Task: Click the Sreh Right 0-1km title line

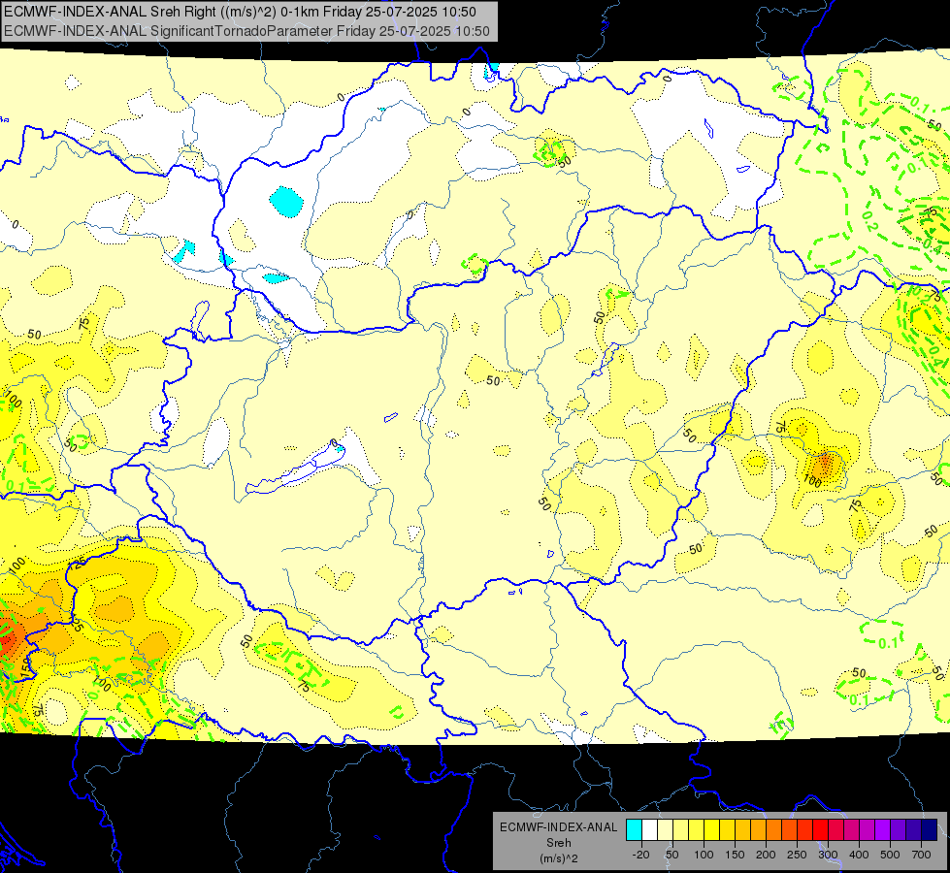Action: pyautogui.click(x=241, y=12)
